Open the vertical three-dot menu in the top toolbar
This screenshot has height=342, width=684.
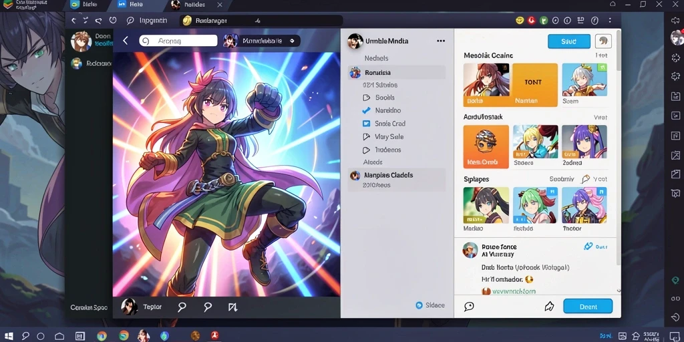pos(609,20)
